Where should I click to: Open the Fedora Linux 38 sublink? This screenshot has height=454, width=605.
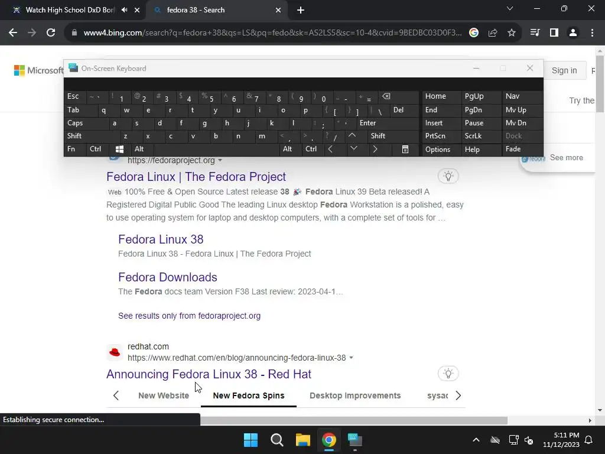point(161,239)
